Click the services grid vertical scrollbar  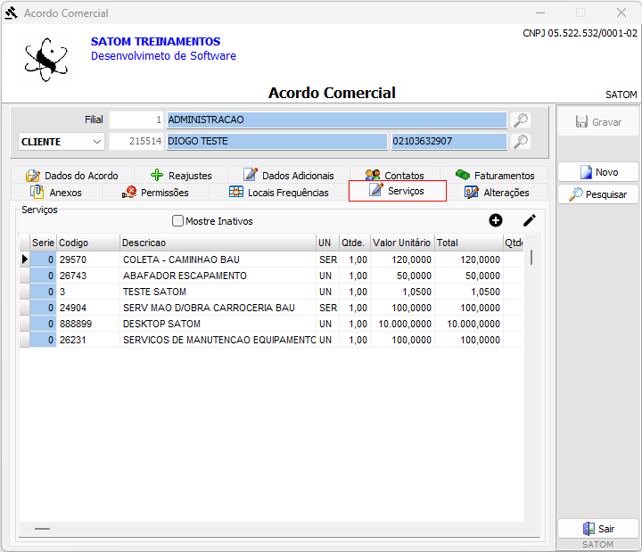[x=532, y=258]
